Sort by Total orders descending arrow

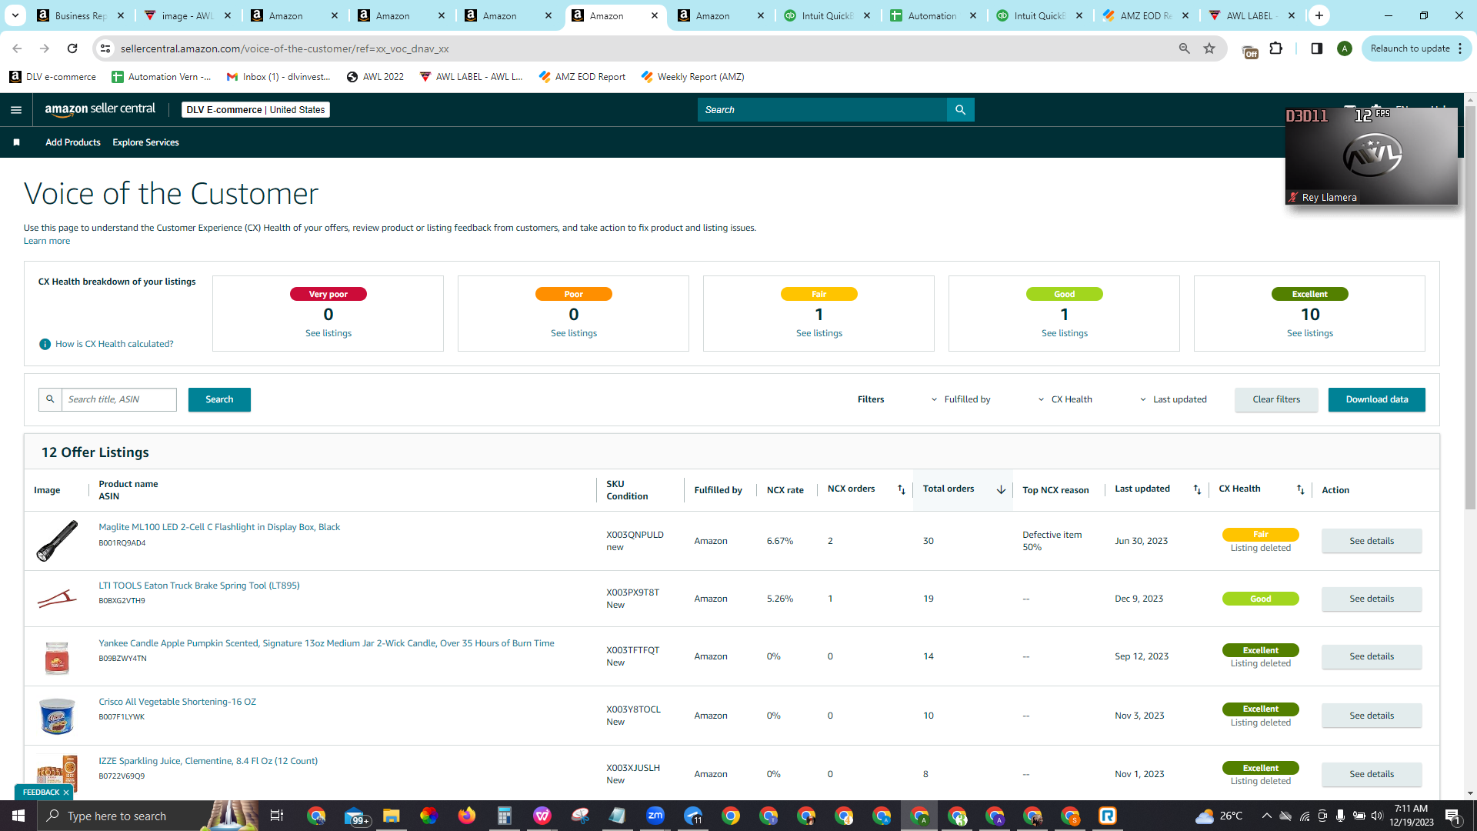pyautogui.click(x=1001, y=489)
